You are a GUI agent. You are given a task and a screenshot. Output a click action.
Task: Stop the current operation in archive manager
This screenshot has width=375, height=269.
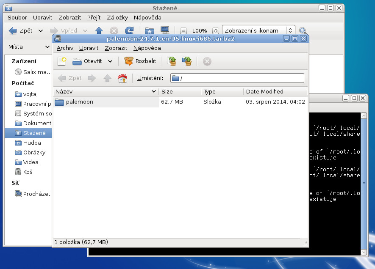(x=207, y=61)
